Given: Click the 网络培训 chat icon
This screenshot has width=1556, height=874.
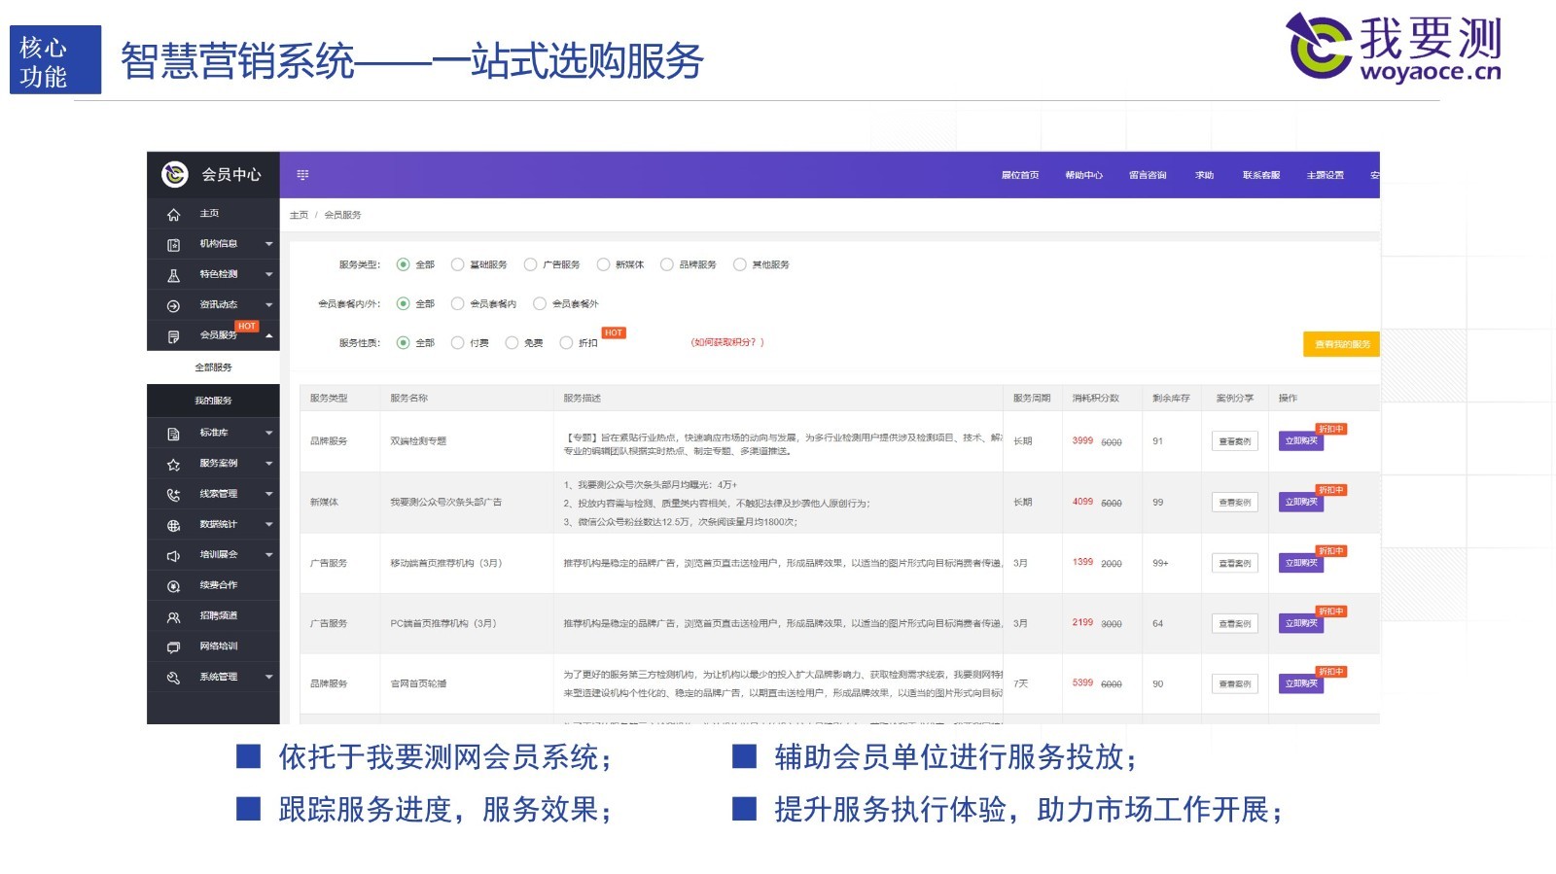Looking at the screenshot, I should click(173, 647).
